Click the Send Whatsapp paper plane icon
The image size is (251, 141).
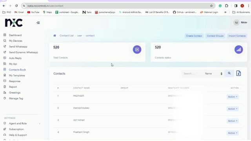(x=5, y=46)
